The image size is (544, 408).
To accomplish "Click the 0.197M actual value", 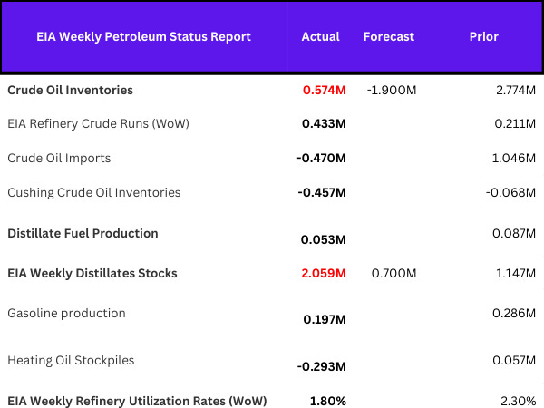I will (x=325, y=319).
